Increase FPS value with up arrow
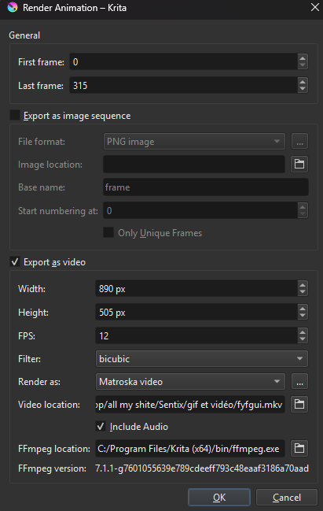The image size is (323, 511). pyautogui.click(x=303, y=331)
